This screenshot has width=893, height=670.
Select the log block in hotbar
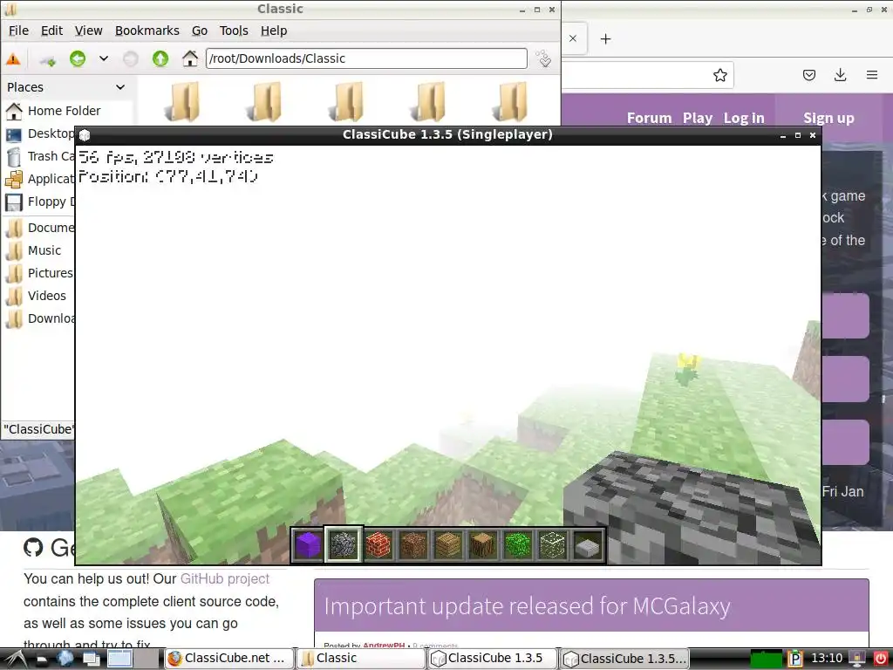[x=483, y=544]
